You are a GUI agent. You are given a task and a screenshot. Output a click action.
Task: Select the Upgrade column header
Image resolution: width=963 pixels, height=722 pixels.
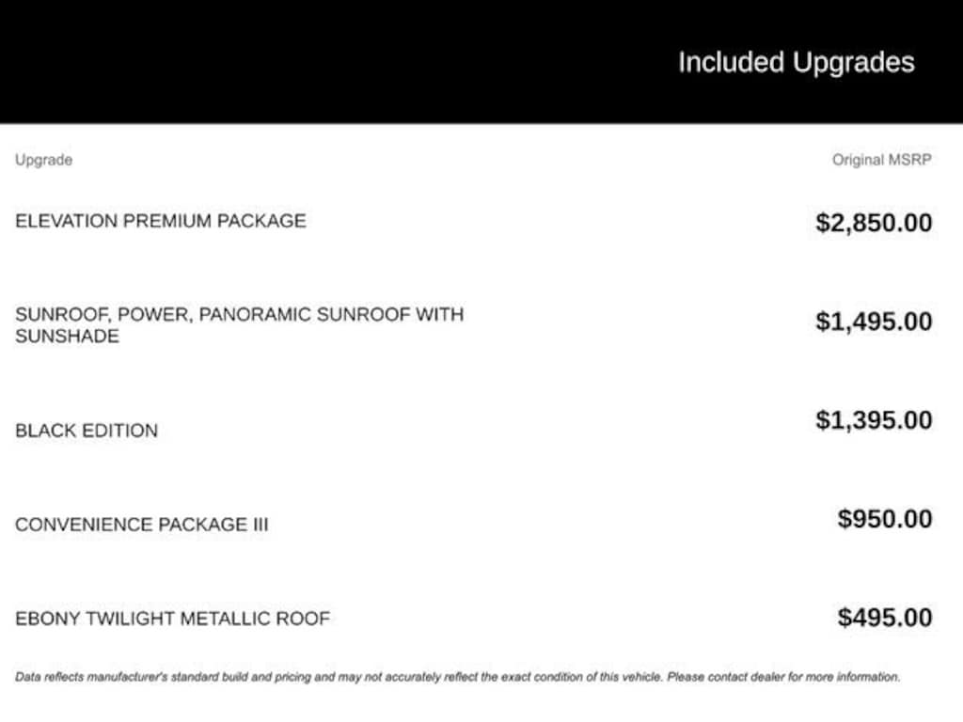tap(43, 160)
